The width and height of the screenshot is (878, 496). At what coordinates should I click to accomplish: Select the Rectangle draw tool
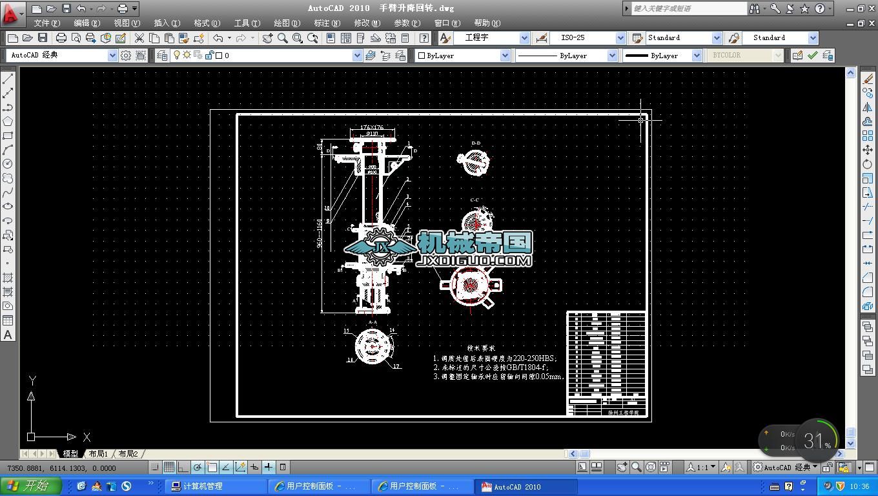[x=8, y=136]
